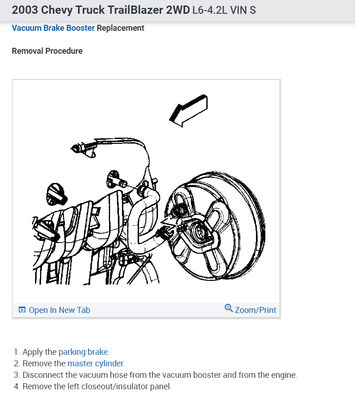Click the word Replacement in the heading
This screenshot has width=355, height=398.
click(121, 28)
